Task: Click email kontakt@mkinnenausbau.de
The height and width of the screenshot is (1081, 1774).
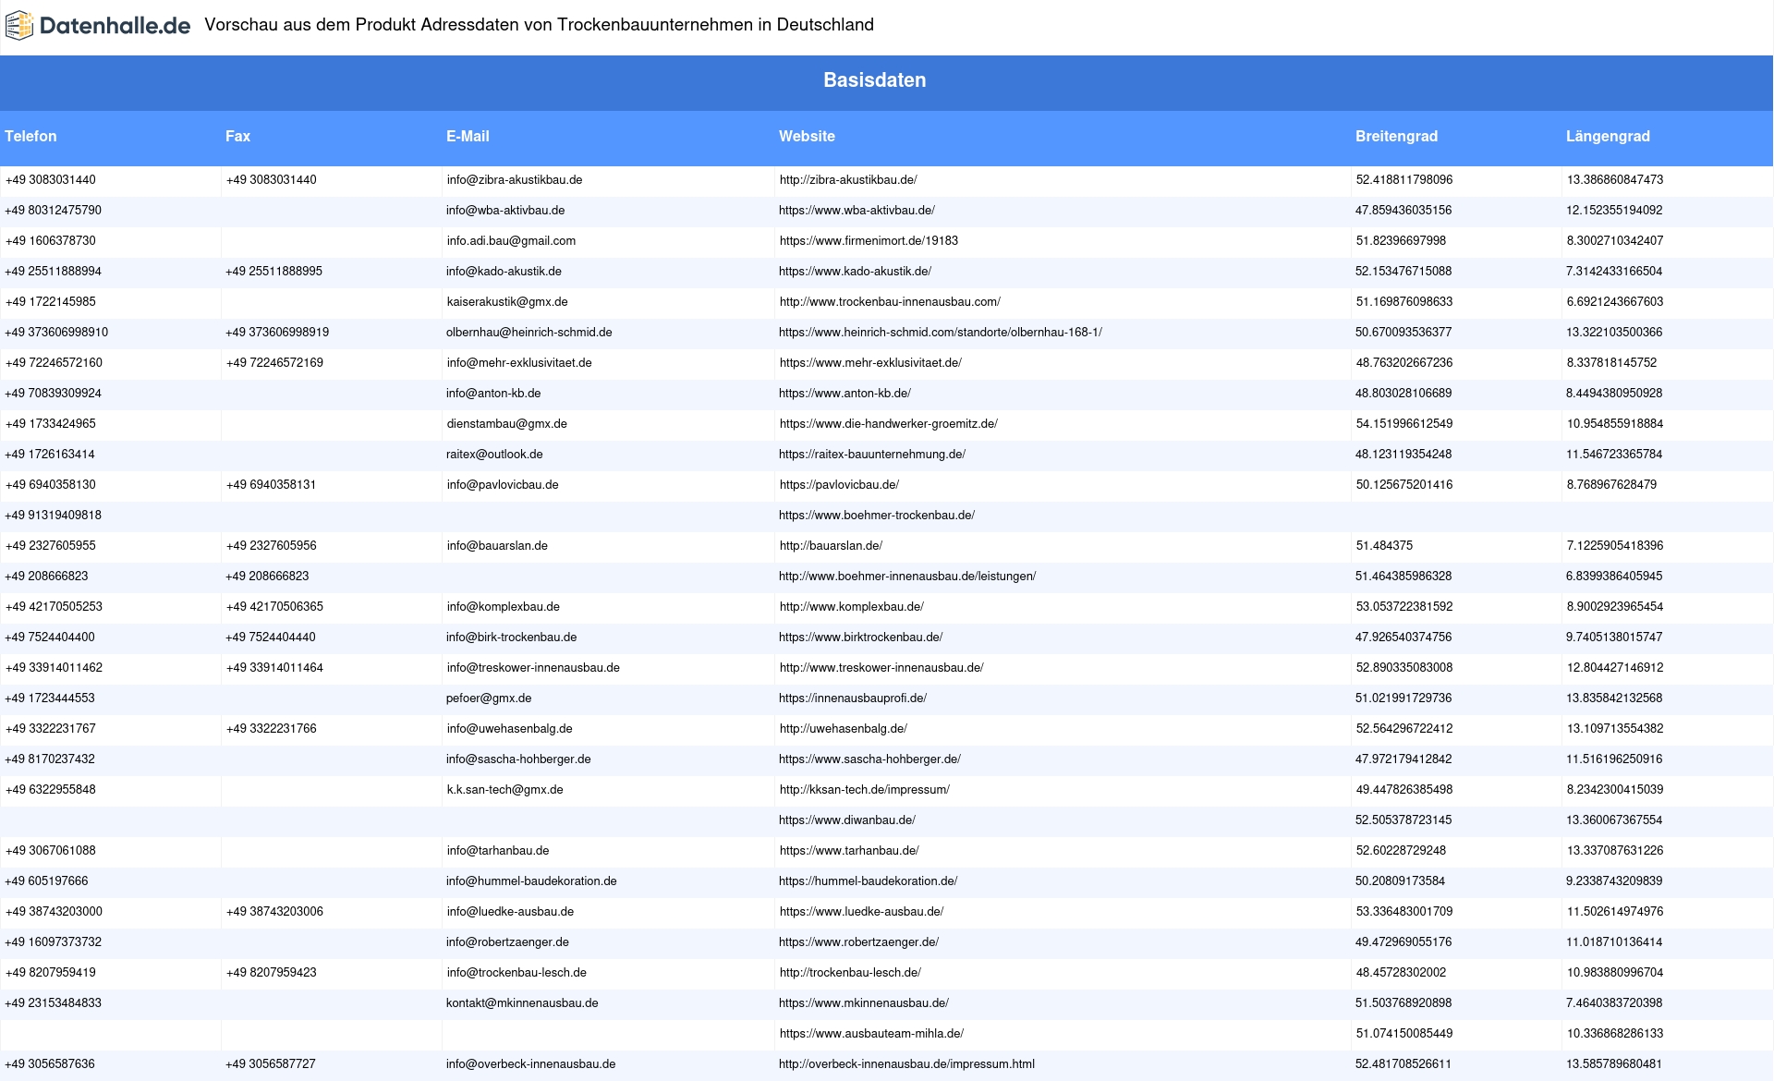Action: coord(522,1003)
